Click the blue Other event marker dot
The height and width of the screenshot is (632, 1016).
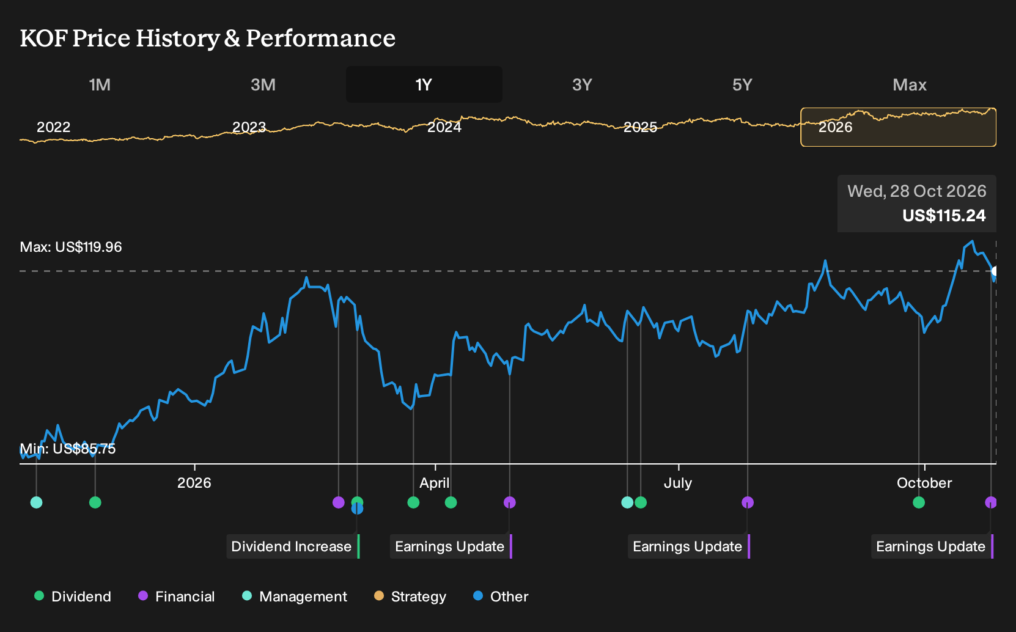[358, 509]
